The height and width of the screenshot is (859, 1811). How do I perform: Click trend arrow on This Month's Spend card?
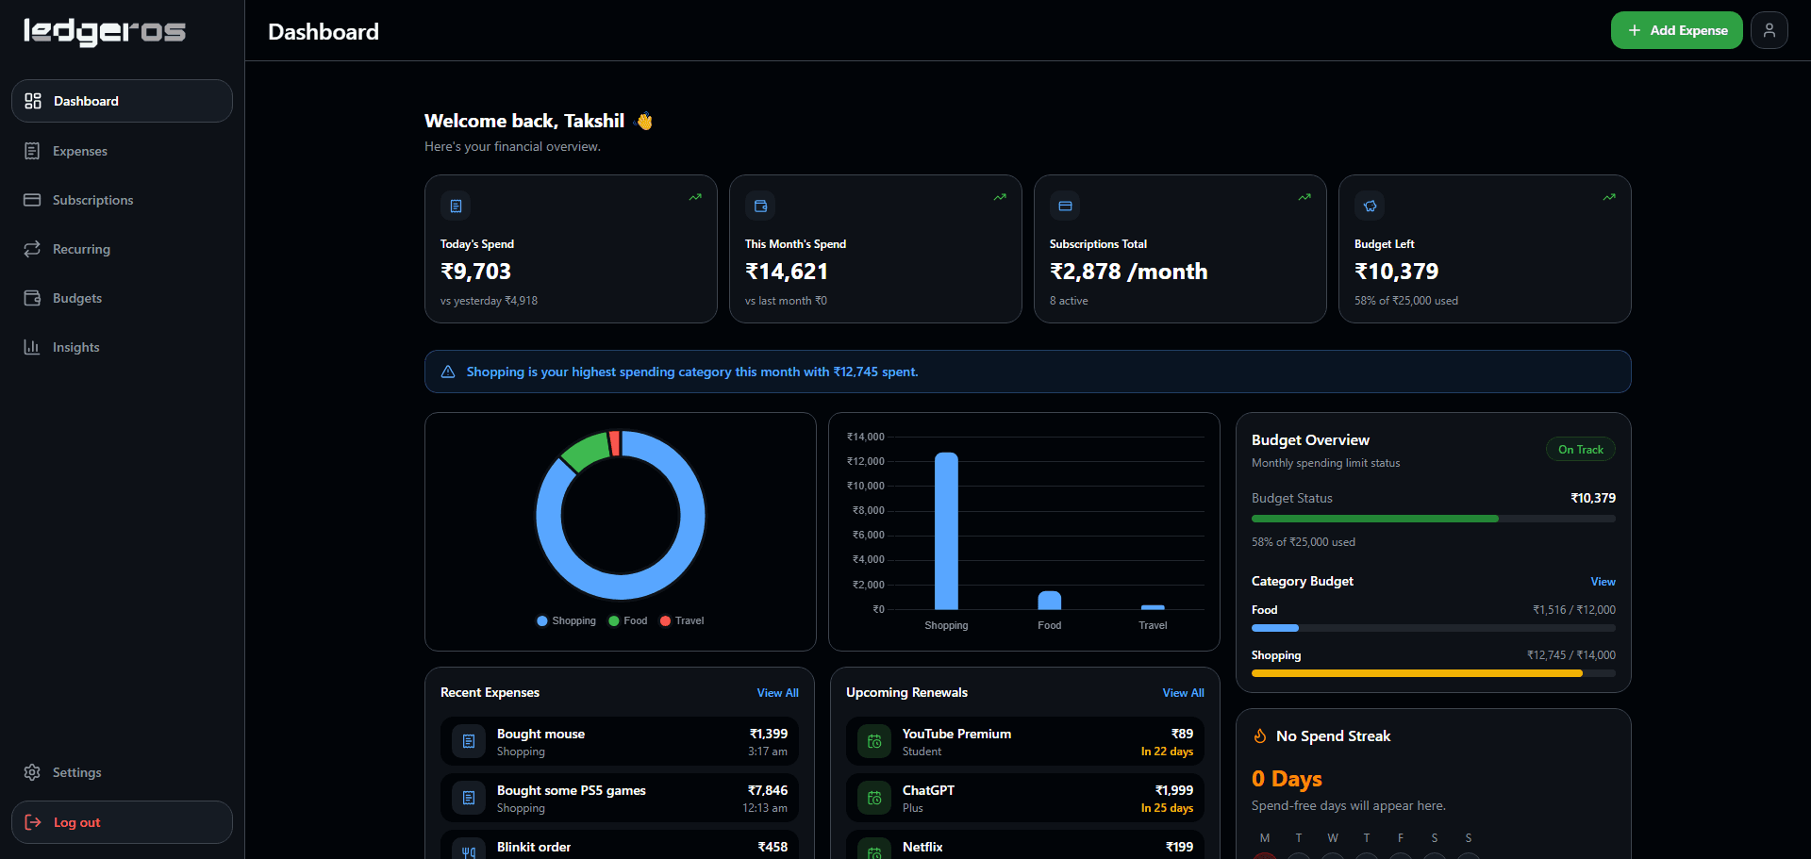[x=1000, y=197]
